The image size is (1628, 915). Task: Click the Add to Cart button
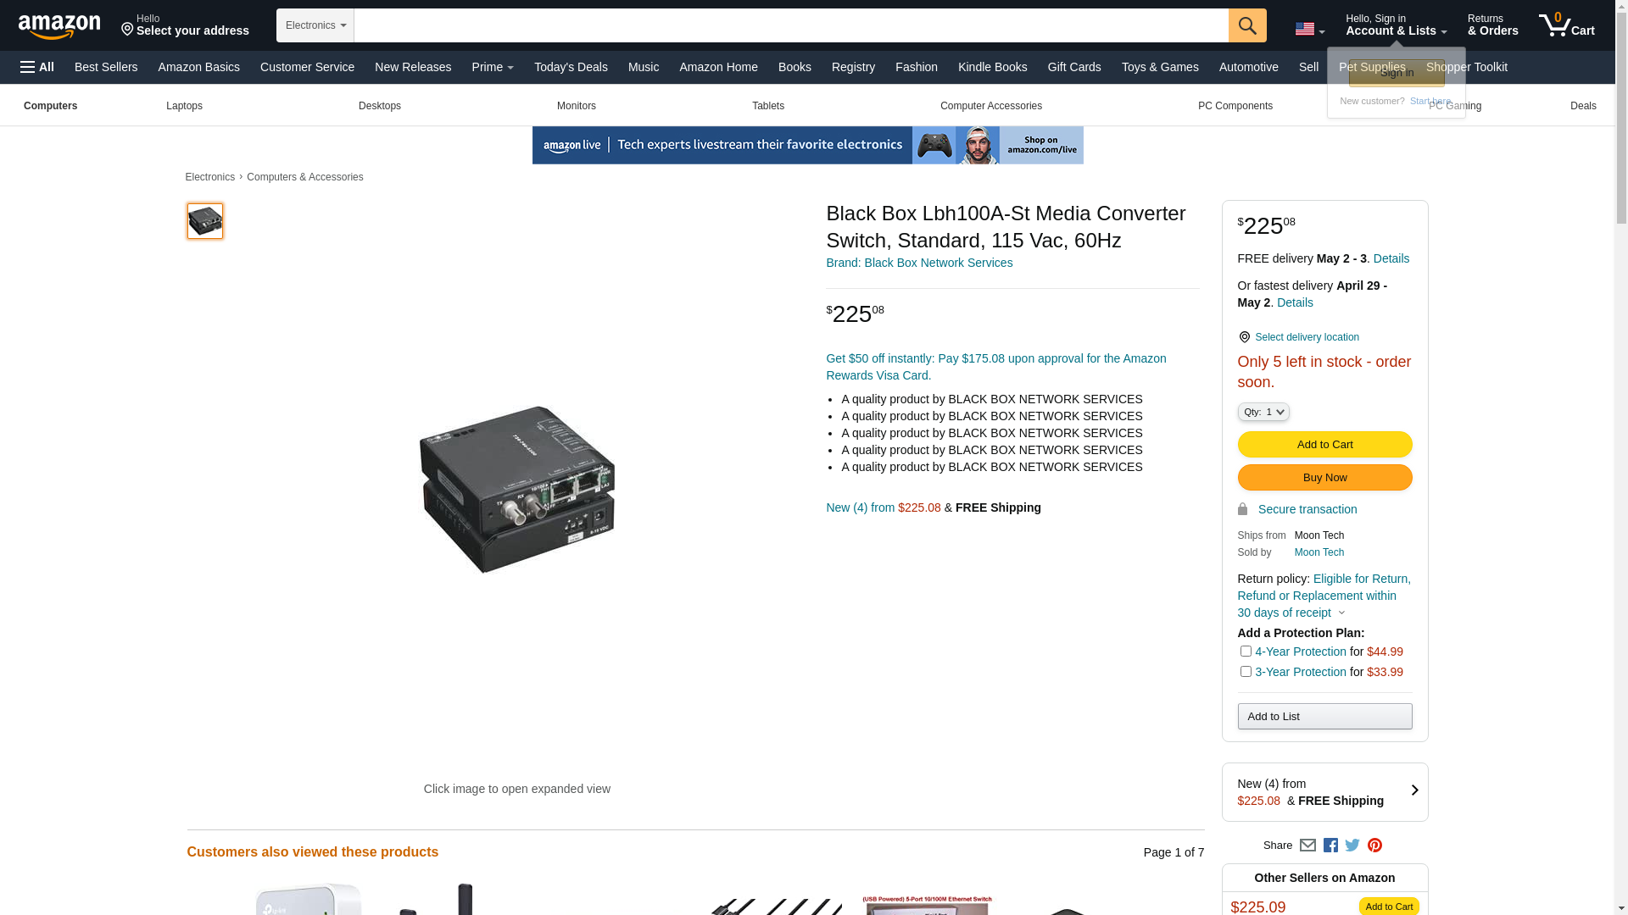1324,445
